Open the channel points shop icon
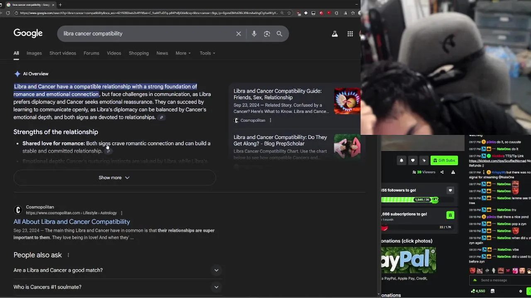Viewport: 531px width, 298px height. tap(492, 291)
